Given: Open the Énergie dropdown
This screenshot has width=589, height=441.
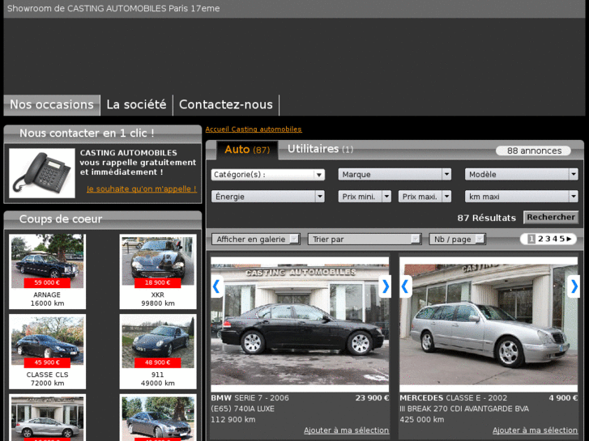Looking at the screenshot, I should (268, 197).
